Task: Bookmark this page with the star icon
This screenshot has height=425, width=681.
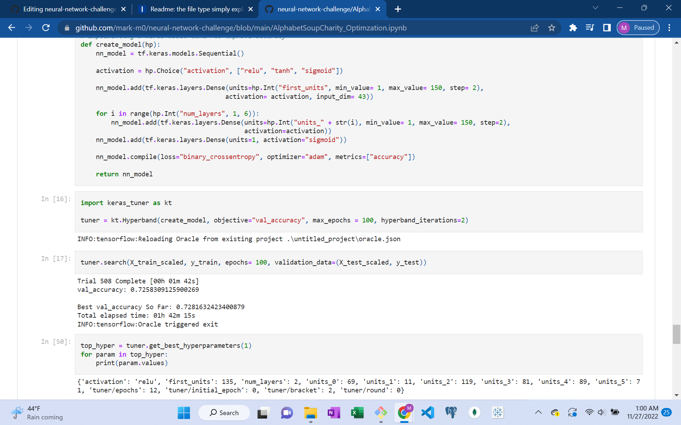Action: (552, 28)
